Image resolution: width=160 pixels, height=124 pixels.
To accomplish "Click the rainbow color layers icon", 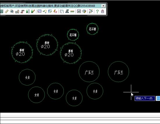I will point(91,11).
